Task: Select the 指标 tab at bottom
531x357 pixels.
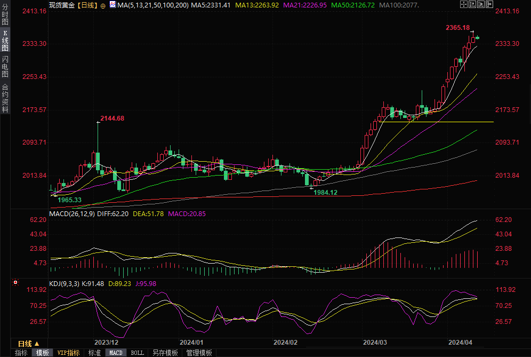Action: tap(21, 353)
